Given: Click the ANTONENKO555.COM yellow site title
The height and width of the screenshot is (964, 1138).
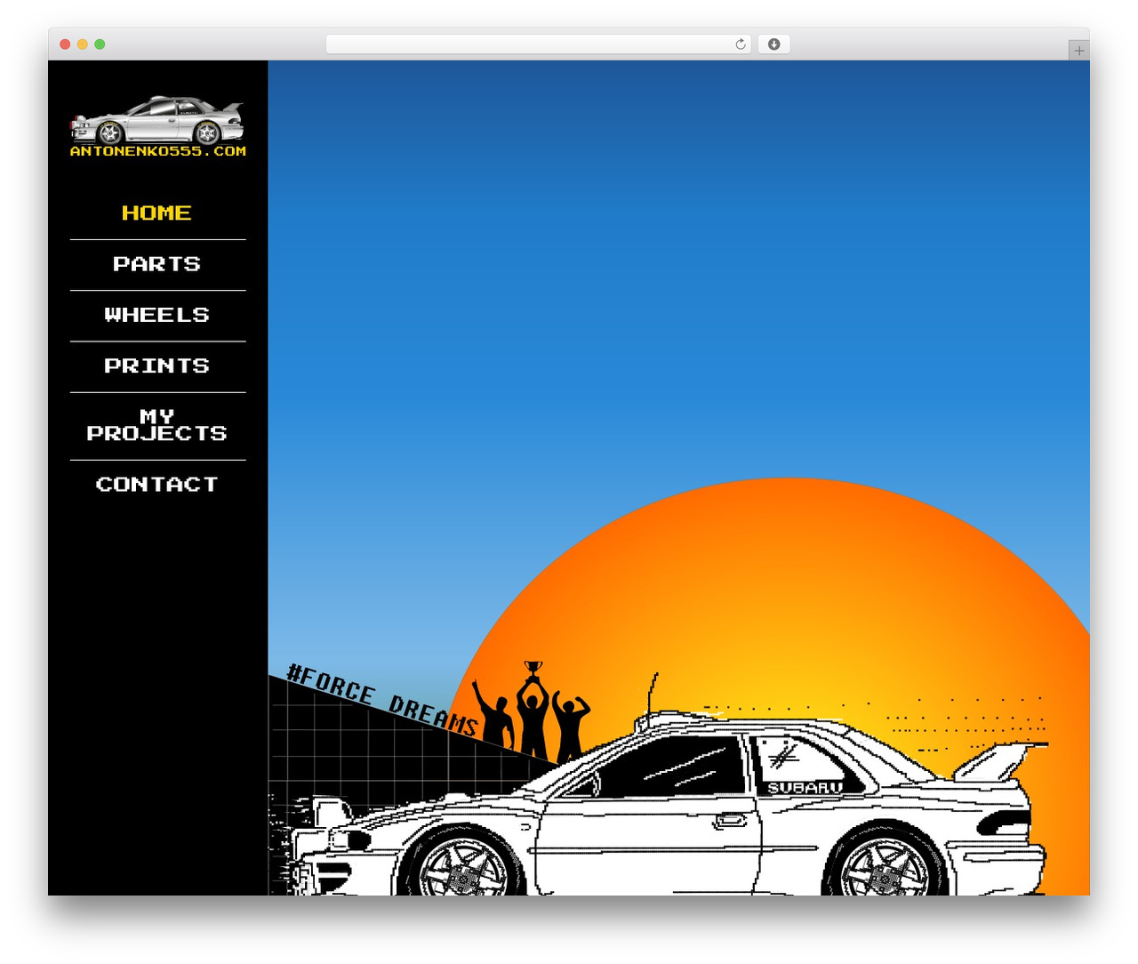Looking at the screenshot, I should click(x=157, y=151).
